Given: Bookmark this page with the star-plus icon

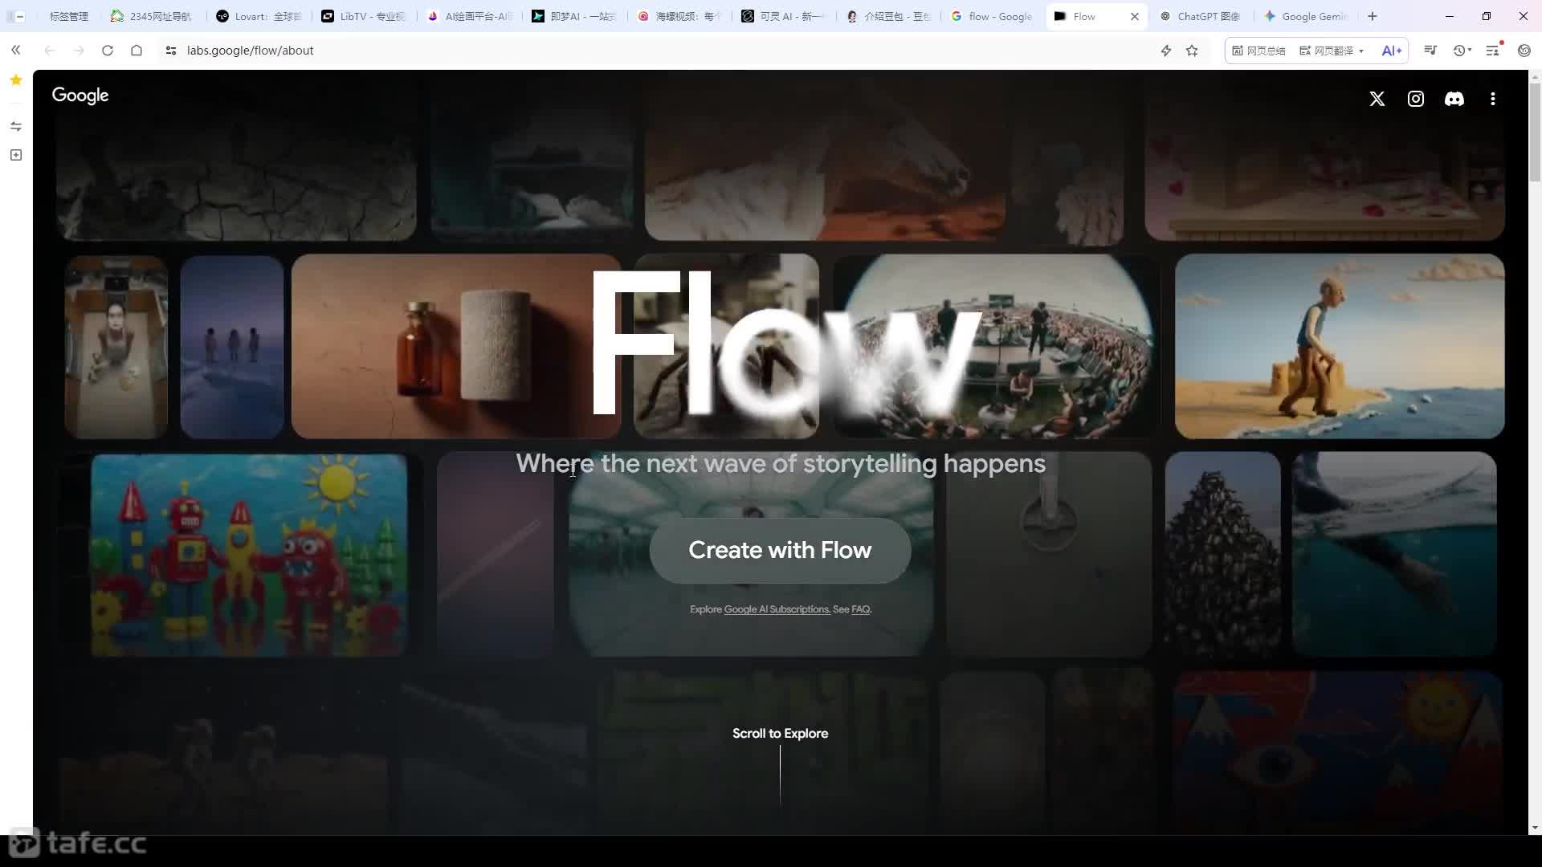Looking at the screenshot, I should pyautogui.click(x=1193, y=51).
